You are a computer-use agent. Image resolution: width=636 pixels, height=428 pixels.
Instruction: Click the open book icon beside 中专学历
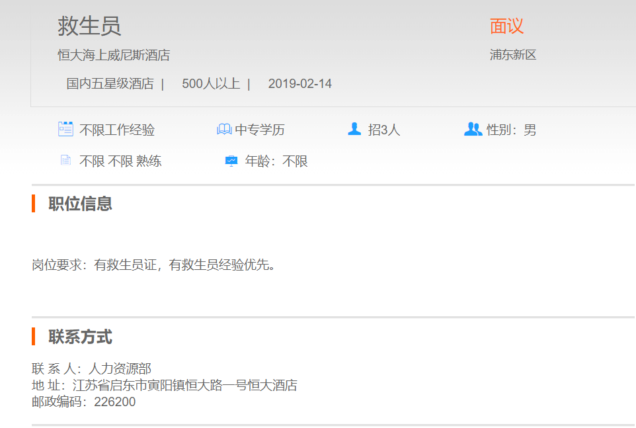[224, 130]
